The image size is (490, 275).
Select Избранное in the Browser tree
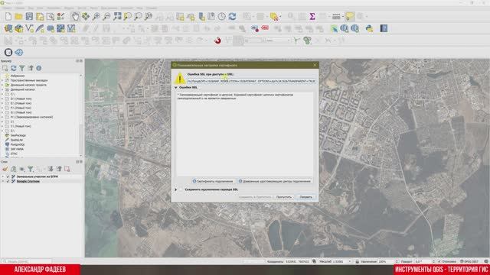tap(18, 76)
